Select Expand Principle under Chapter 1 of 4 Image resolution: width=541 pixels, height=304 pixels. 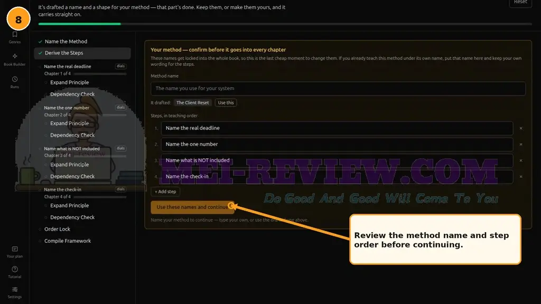point(69,82)
